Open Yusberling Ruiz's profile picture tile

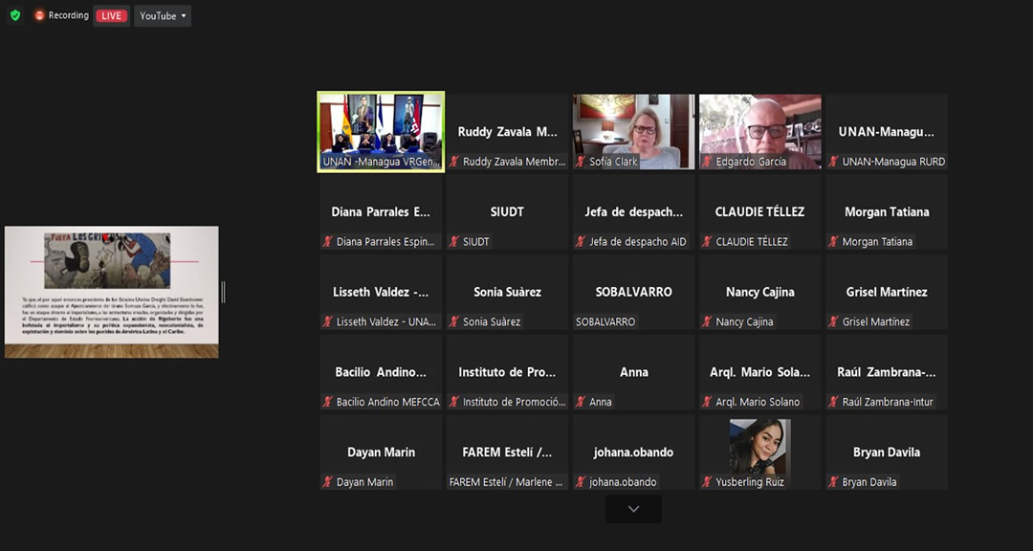(759, 447)
